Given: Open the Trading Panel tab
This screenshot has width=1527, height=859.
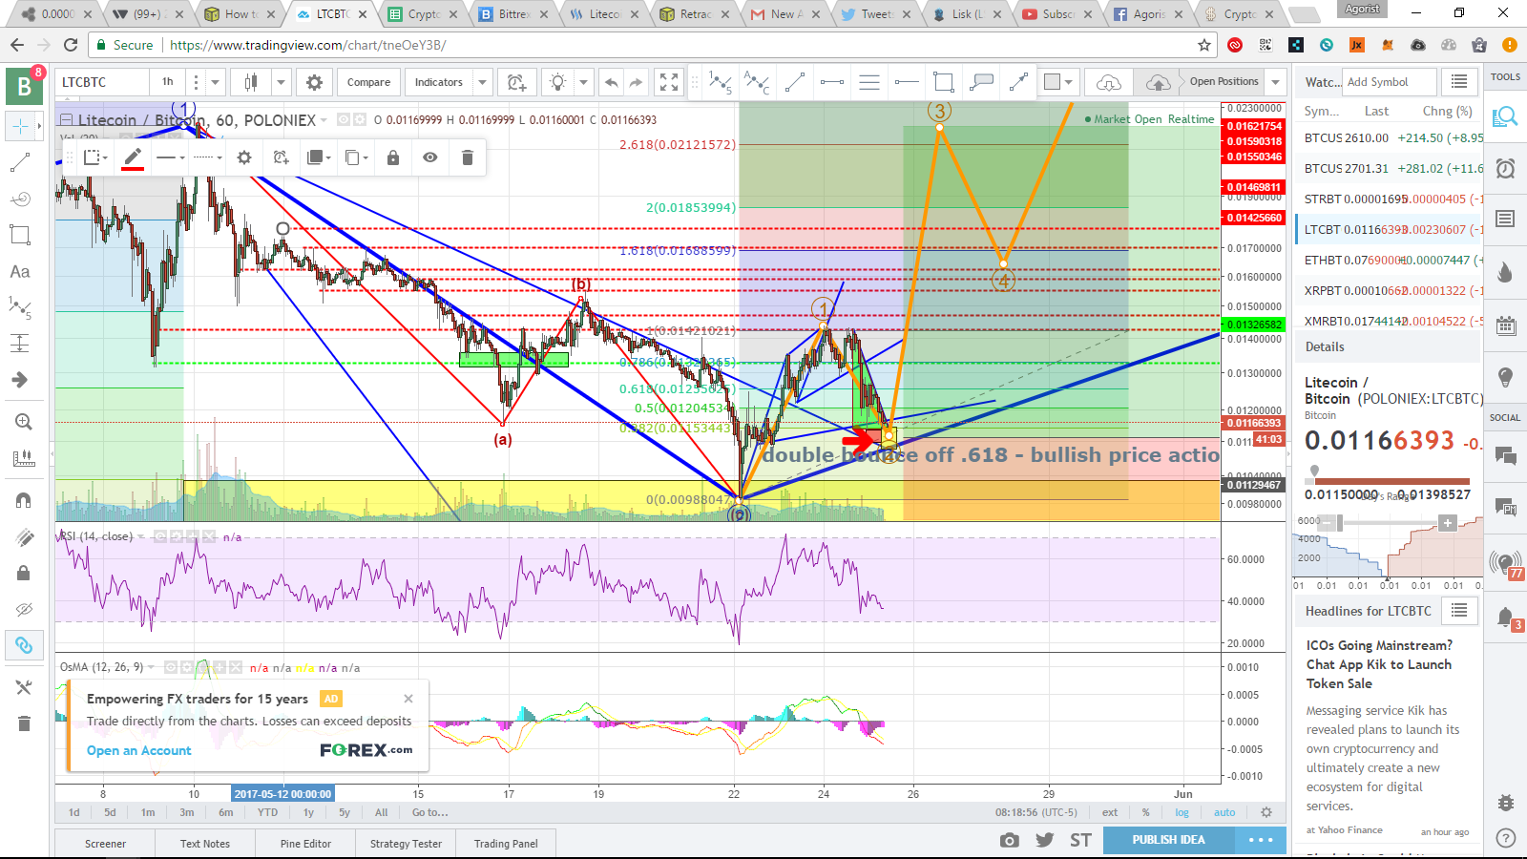Looking at the screenshot, I should click(x=506, y=844).
